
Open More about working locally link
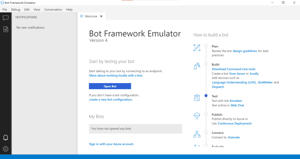coord(116,76)
